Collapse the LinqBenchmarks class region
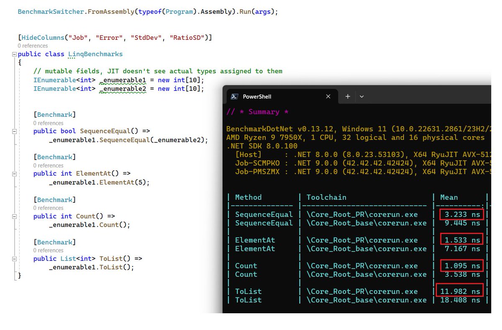502x330 pixels. coord(14,54)
